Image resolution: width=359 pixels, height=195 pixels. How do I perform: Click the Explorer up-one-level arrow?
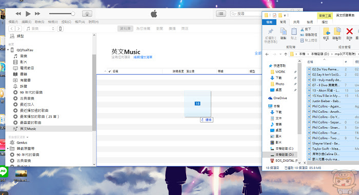coord(286,54)
